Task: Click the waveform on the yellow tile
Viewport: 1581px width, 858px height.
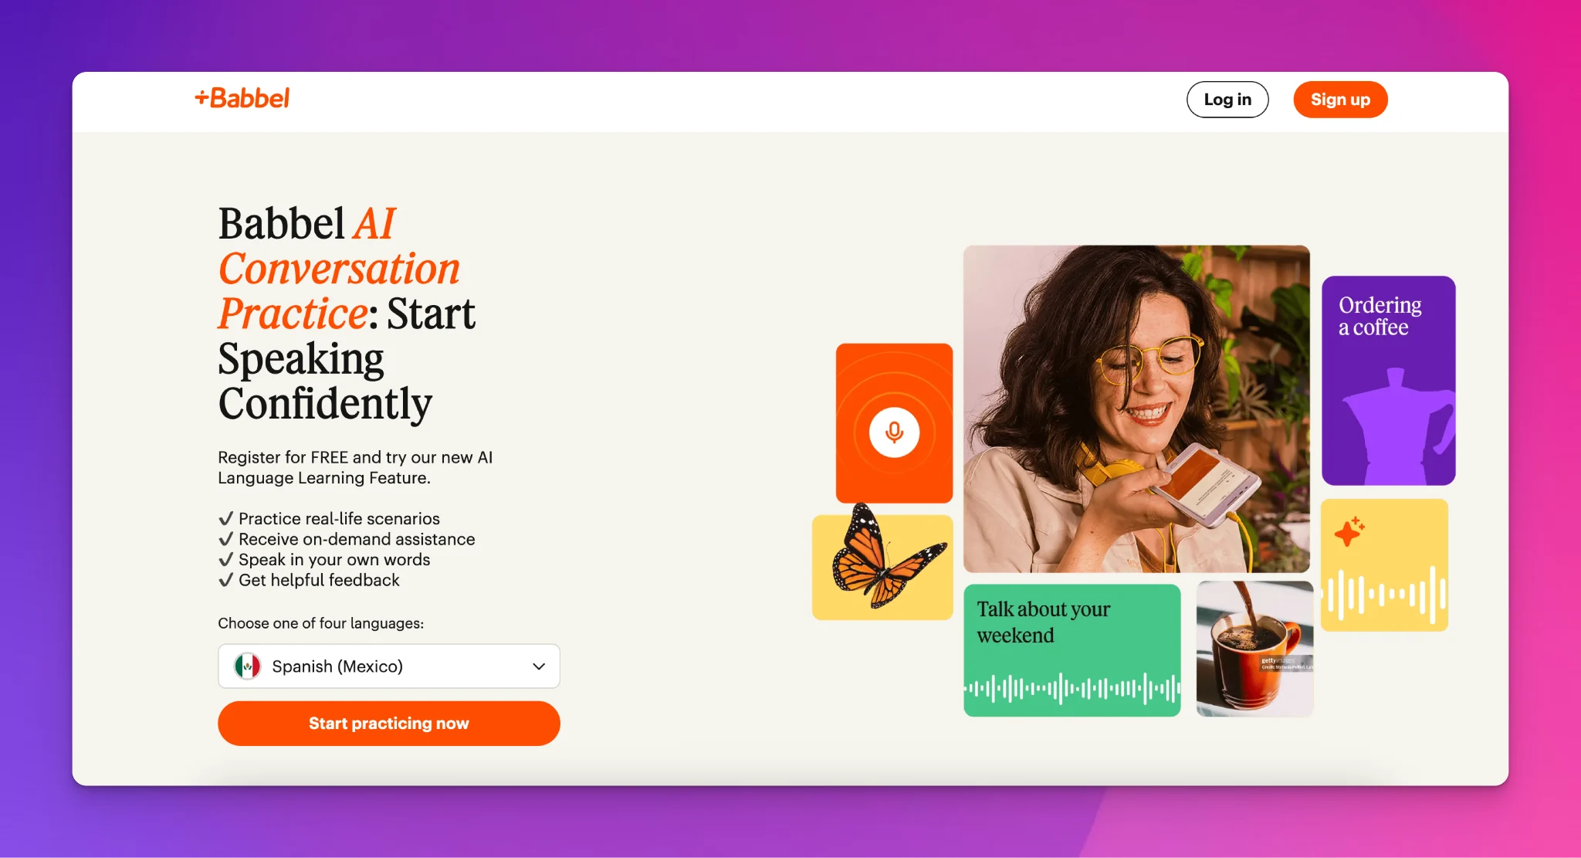Action: click(1385, 593)
